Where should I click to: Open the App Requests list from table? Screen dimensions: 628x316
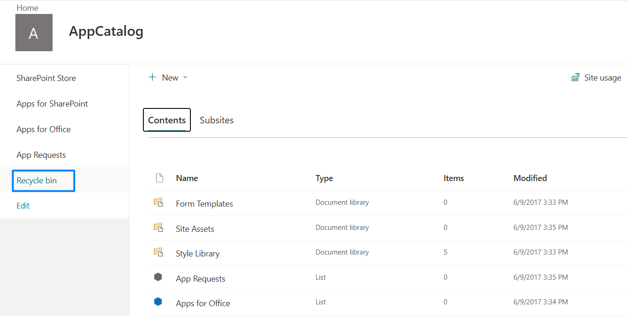point(200,279)
